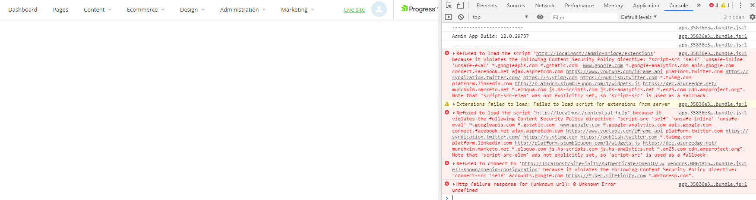The height and width of the screenshot is (200, 756).
Task: Click the red error icon beside Http failure
Action: pos(447,184)
